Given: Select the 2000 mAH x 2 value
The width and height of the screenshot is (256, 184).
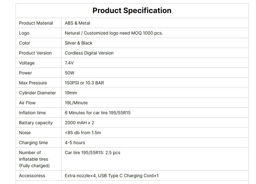Looking at the screenshot, I should 79,123.
